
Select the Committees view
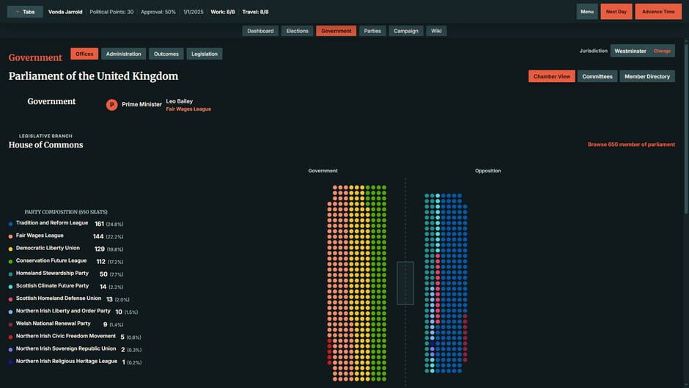[597, 76]
